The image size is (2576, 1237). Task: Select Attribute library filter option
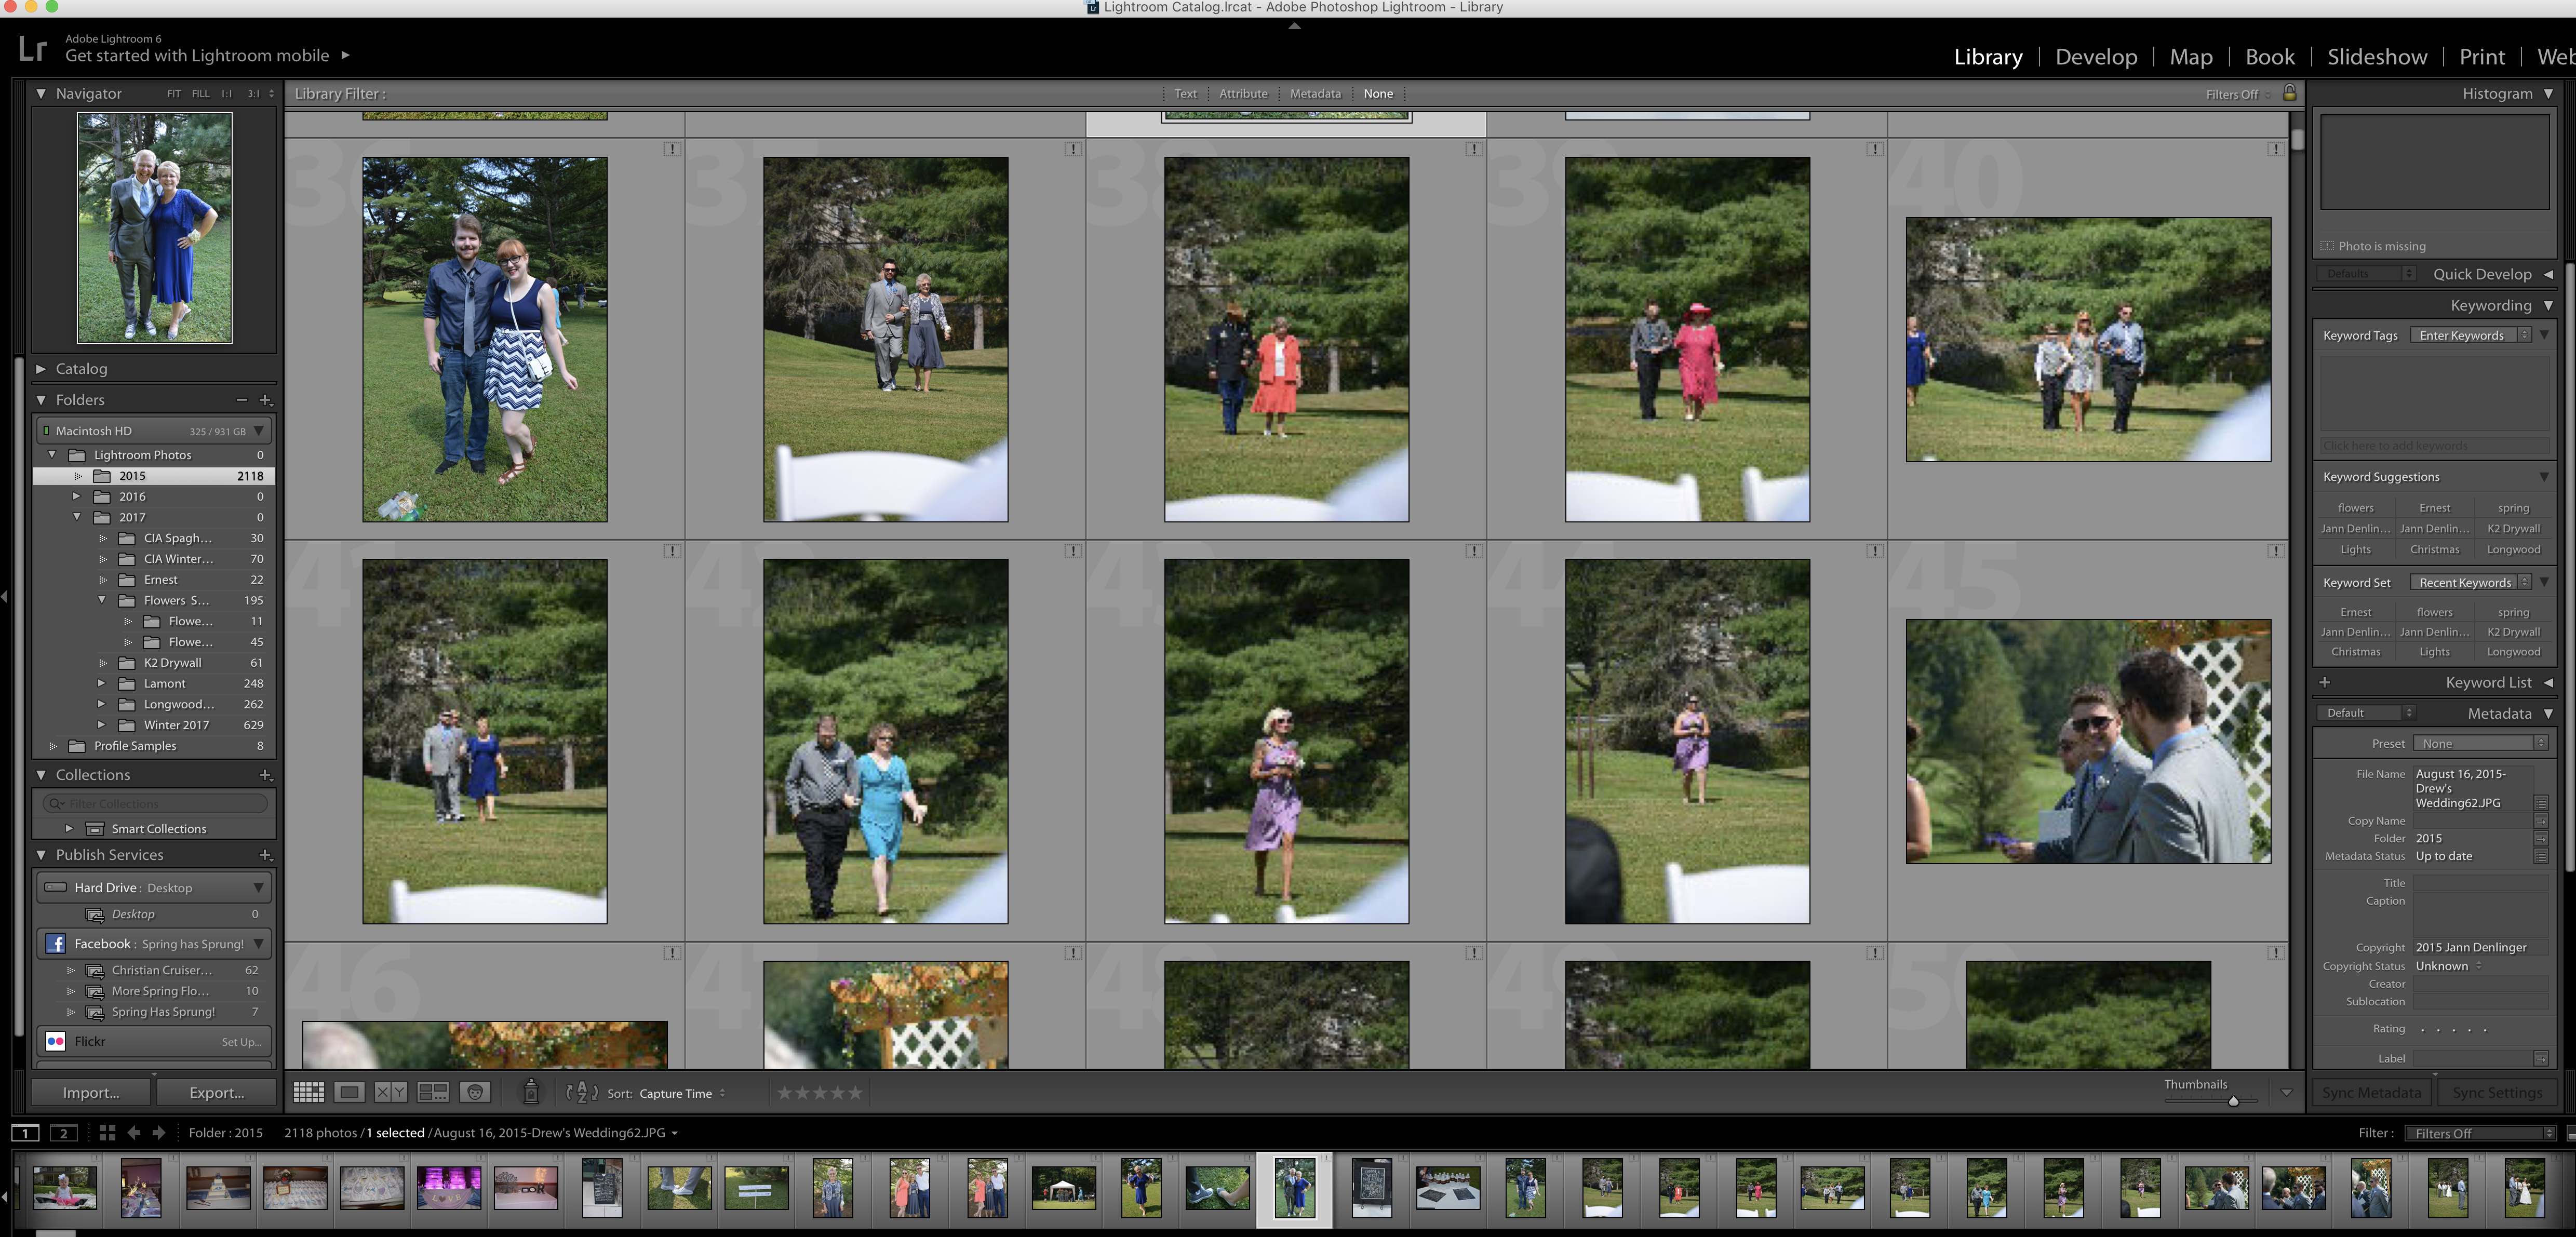pyautogui.click(x=1243, y=93)
